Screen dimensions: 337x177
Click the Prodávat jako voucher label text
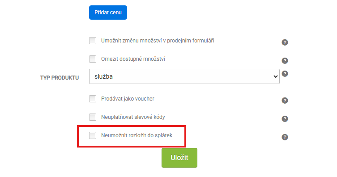128,99
